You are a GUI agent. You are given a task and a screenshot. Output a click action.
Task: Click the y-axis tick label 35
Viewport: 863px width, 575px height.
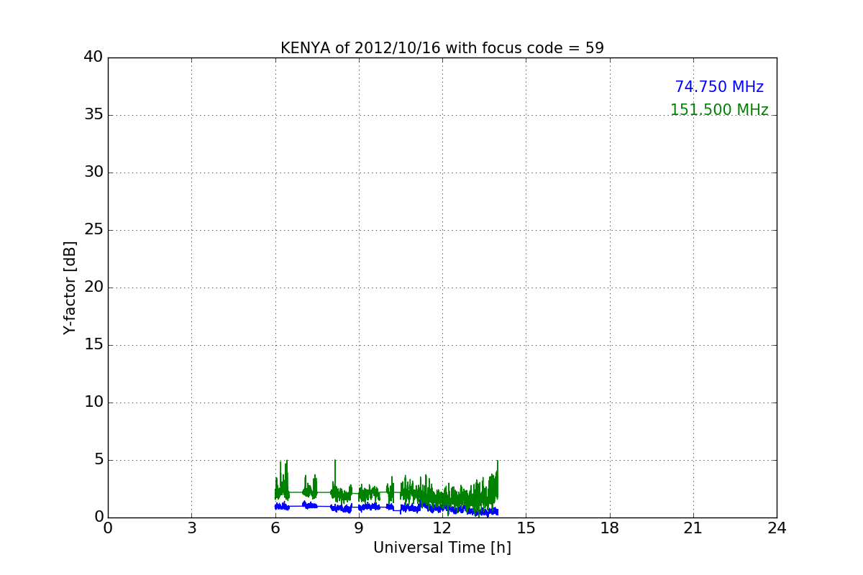[x=93, y=115]
